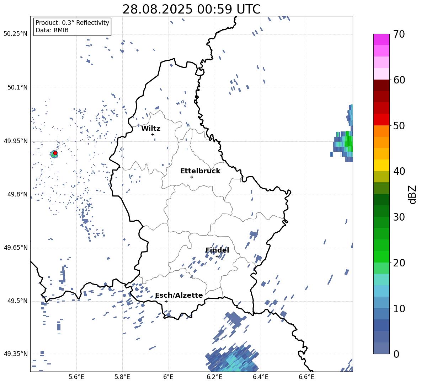Click the magenta top colorbar swatch
The width and height of the screenshot is (421, 384).
pos(381,39)
